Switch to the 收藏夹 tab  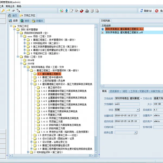38,21
